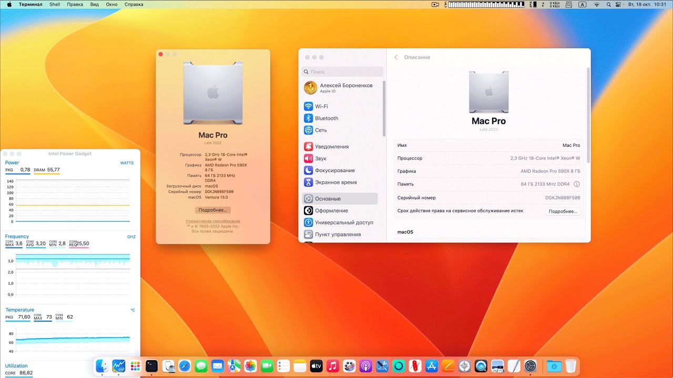Open the Терминал menu
This screenshot has width=673, height=378.
pyautogui.click(x=31, y=4)
